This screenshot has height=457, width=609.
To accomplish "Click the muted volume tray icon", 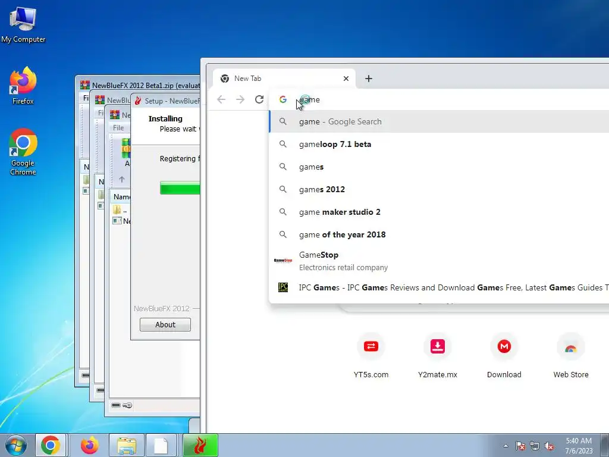I will [x=549, y=446].
